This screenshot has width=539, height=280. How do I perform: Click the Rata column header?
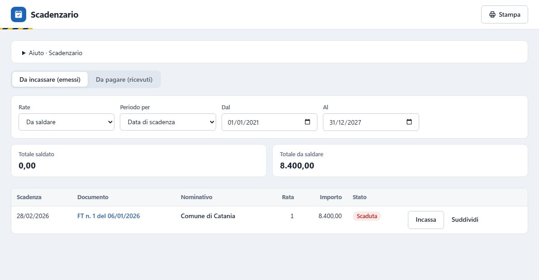click(288, 197)
